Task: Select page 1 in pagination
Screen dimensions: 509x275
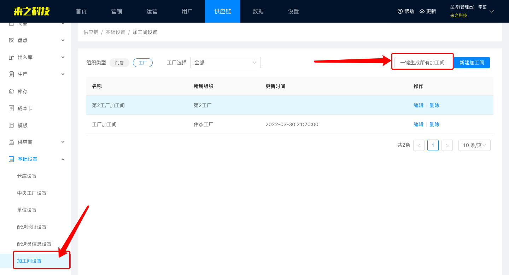Action: click(433, 145)
